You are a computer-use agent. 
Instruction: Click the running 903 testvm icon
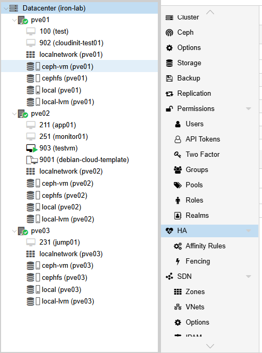(x=32, y=148)
